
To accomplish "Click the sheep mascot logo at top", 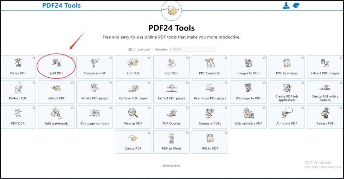I will (171, 10).
